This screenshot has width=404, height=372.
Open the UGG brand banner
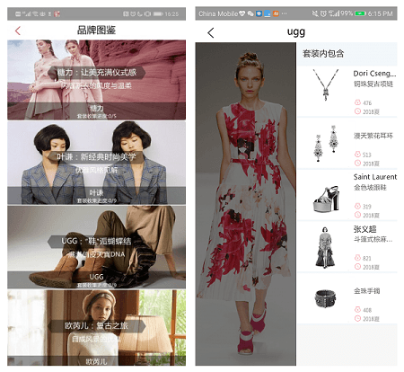(96, 247)
